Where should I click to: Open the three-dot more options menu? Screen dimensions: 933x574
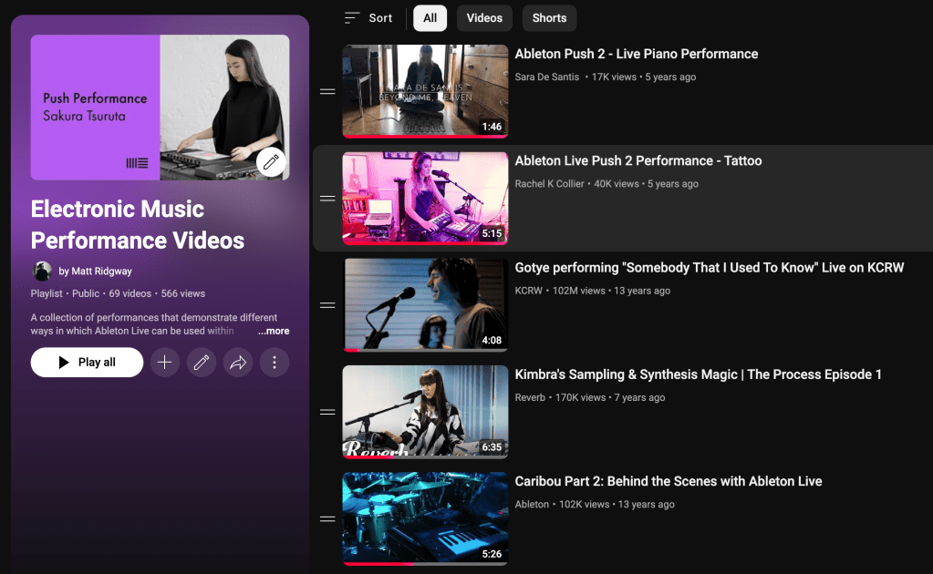click(x=274, y=362)
